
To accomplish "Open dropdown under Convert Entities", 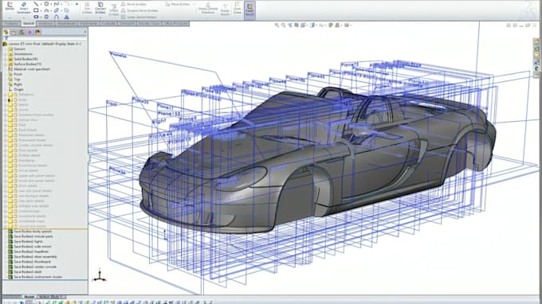I will click(x=100, y=18).
